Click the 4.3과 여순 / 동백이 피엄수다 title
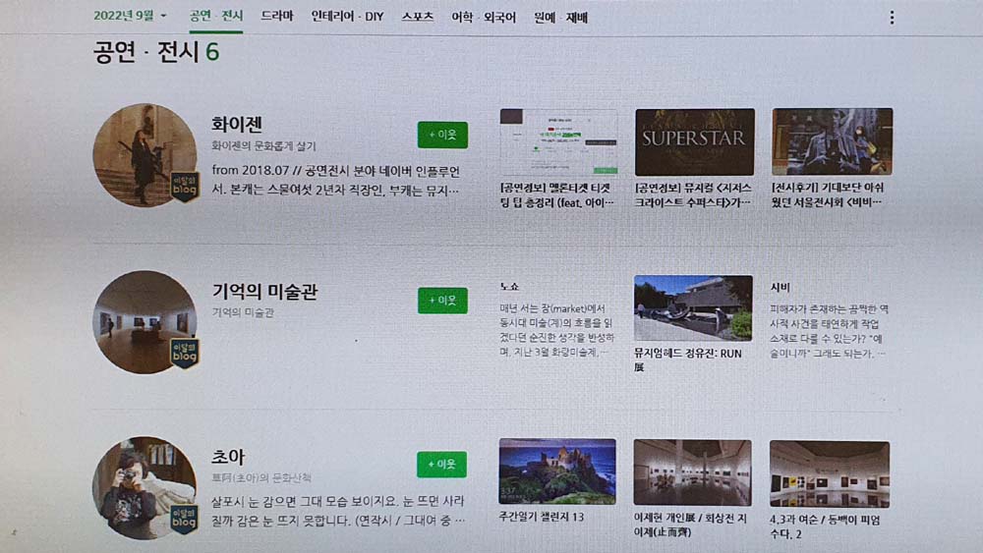 click(x=825, y=526)
